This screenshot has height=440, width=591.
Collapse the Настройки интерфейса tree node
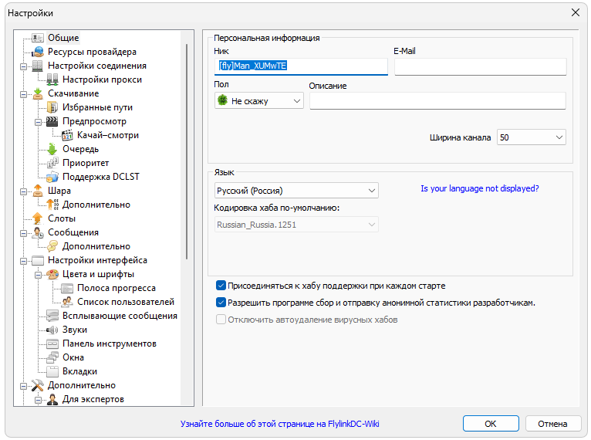[23, 261]
